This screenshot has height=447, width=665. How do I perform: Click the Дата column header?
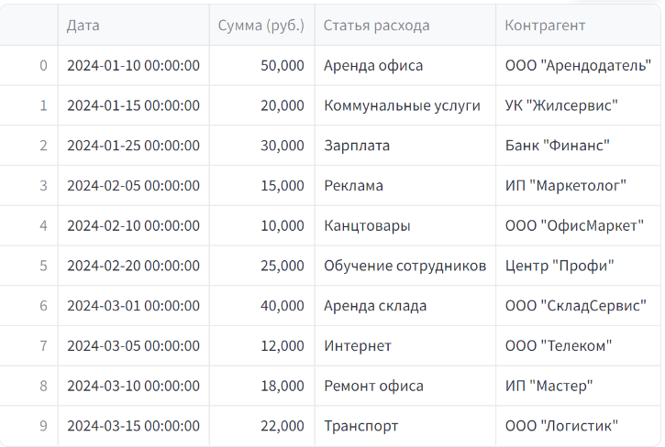134,25
